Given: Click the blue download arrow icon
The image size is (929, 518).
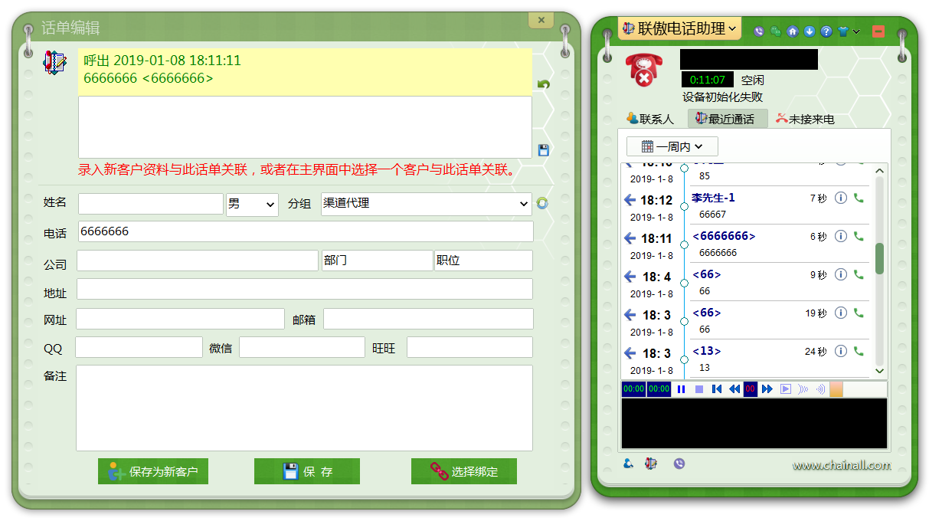Looking at the screenshot, I should coord(809,31).
